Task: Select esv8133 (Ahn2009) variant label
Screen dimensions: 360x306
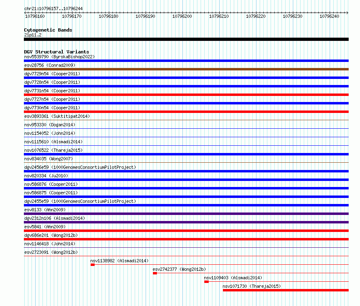Action: [45, 210]
